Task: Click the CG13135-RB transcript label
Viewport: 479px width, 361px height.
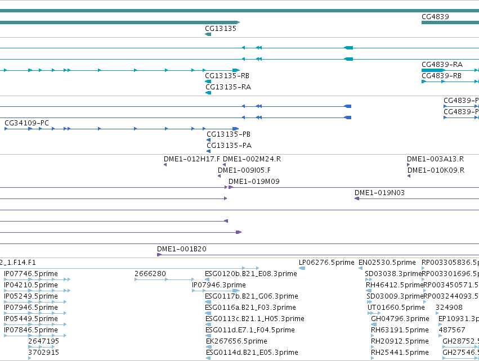Action: coord(227,76)
